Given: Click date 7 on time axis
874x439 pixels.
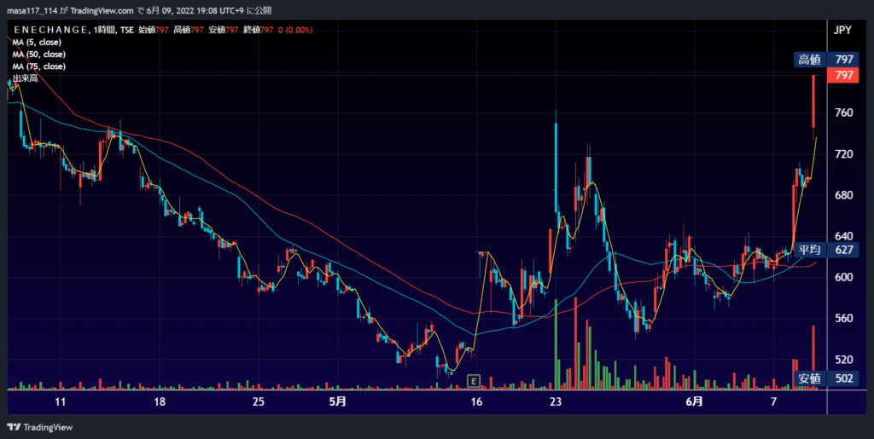Looking at the screenshot, I should coord(773,401).
